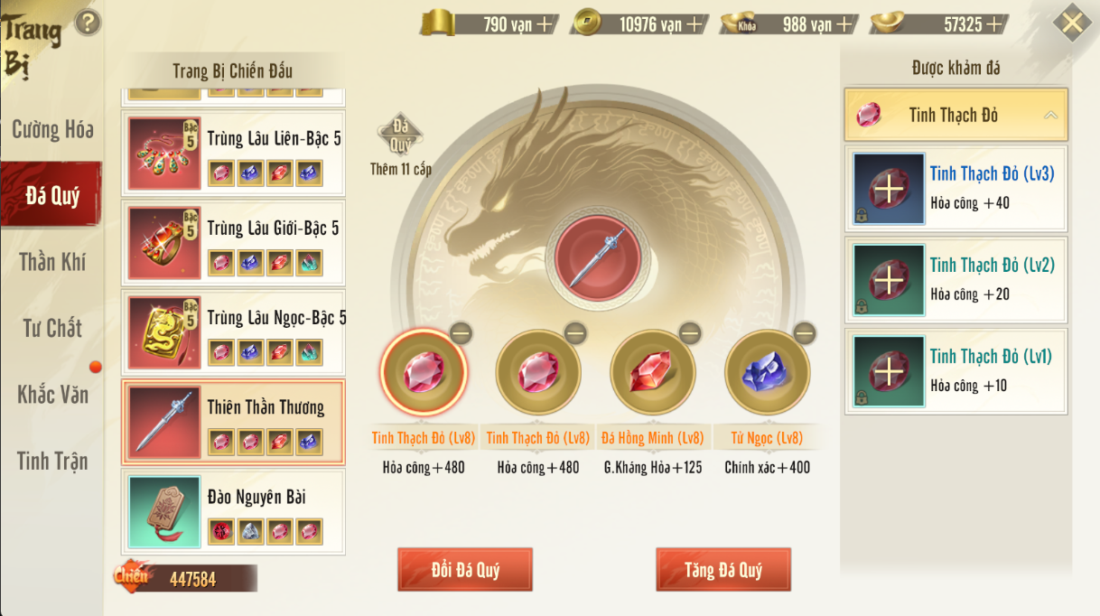Choose Tinh Thạch Đỏ (Lv1) from the list
This screenshot has height=616, width=1100.
pyautogui.click(x=956, y=371)
